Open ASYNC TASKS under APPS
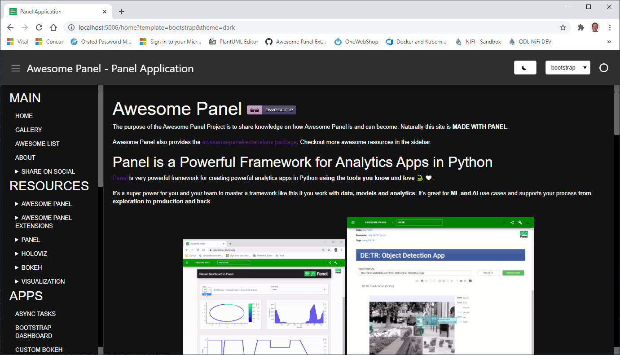The height and width of the screenshot is (355, 620). tap(35, 313)
